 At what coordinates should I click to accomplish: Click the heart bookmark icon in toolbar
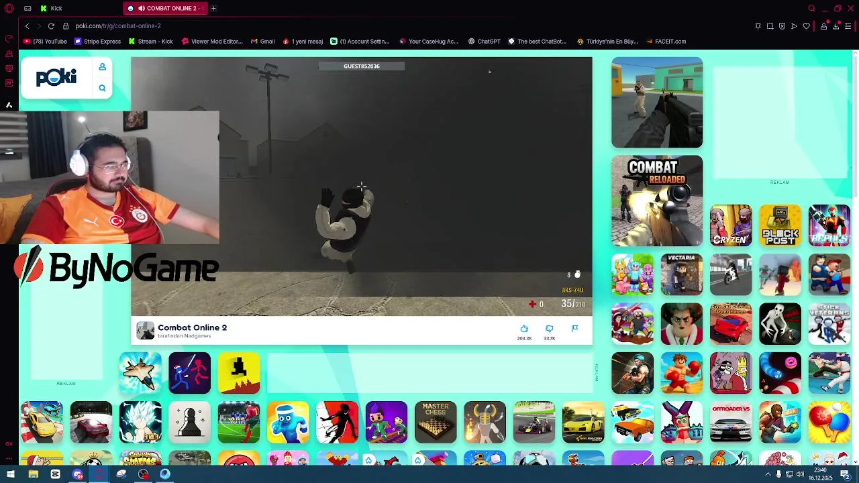(806, 26)
